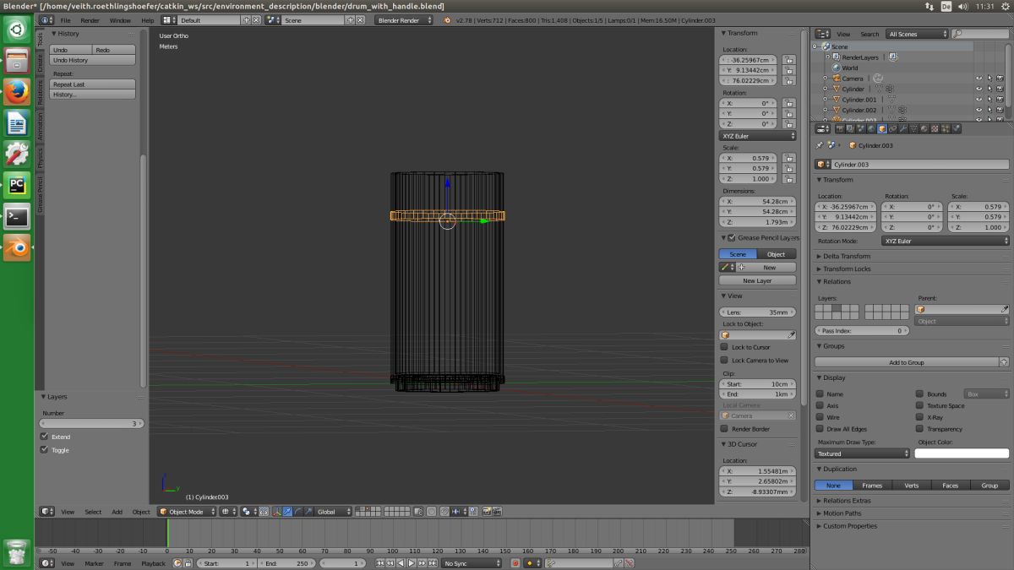Expand the Delta Transform panel
The image size is (1014, 570).
point(846,256)
